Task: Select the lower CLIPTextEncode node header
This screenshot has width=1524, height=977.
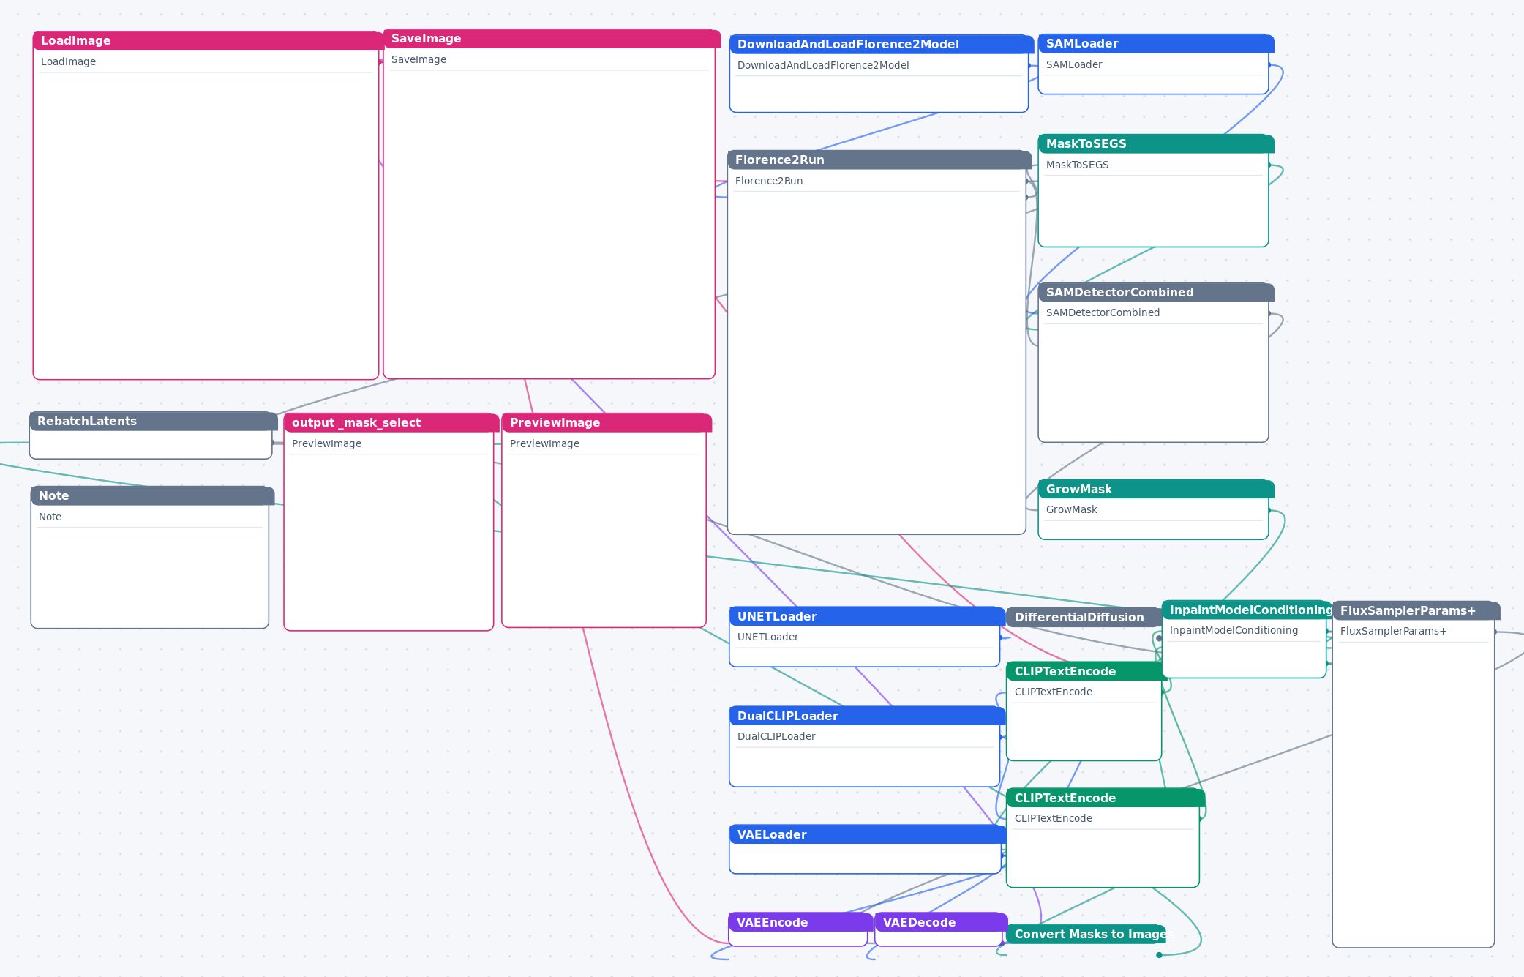Action: pos(1106,798)
